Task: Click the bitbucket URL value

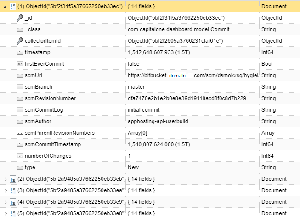Action: 193,75
